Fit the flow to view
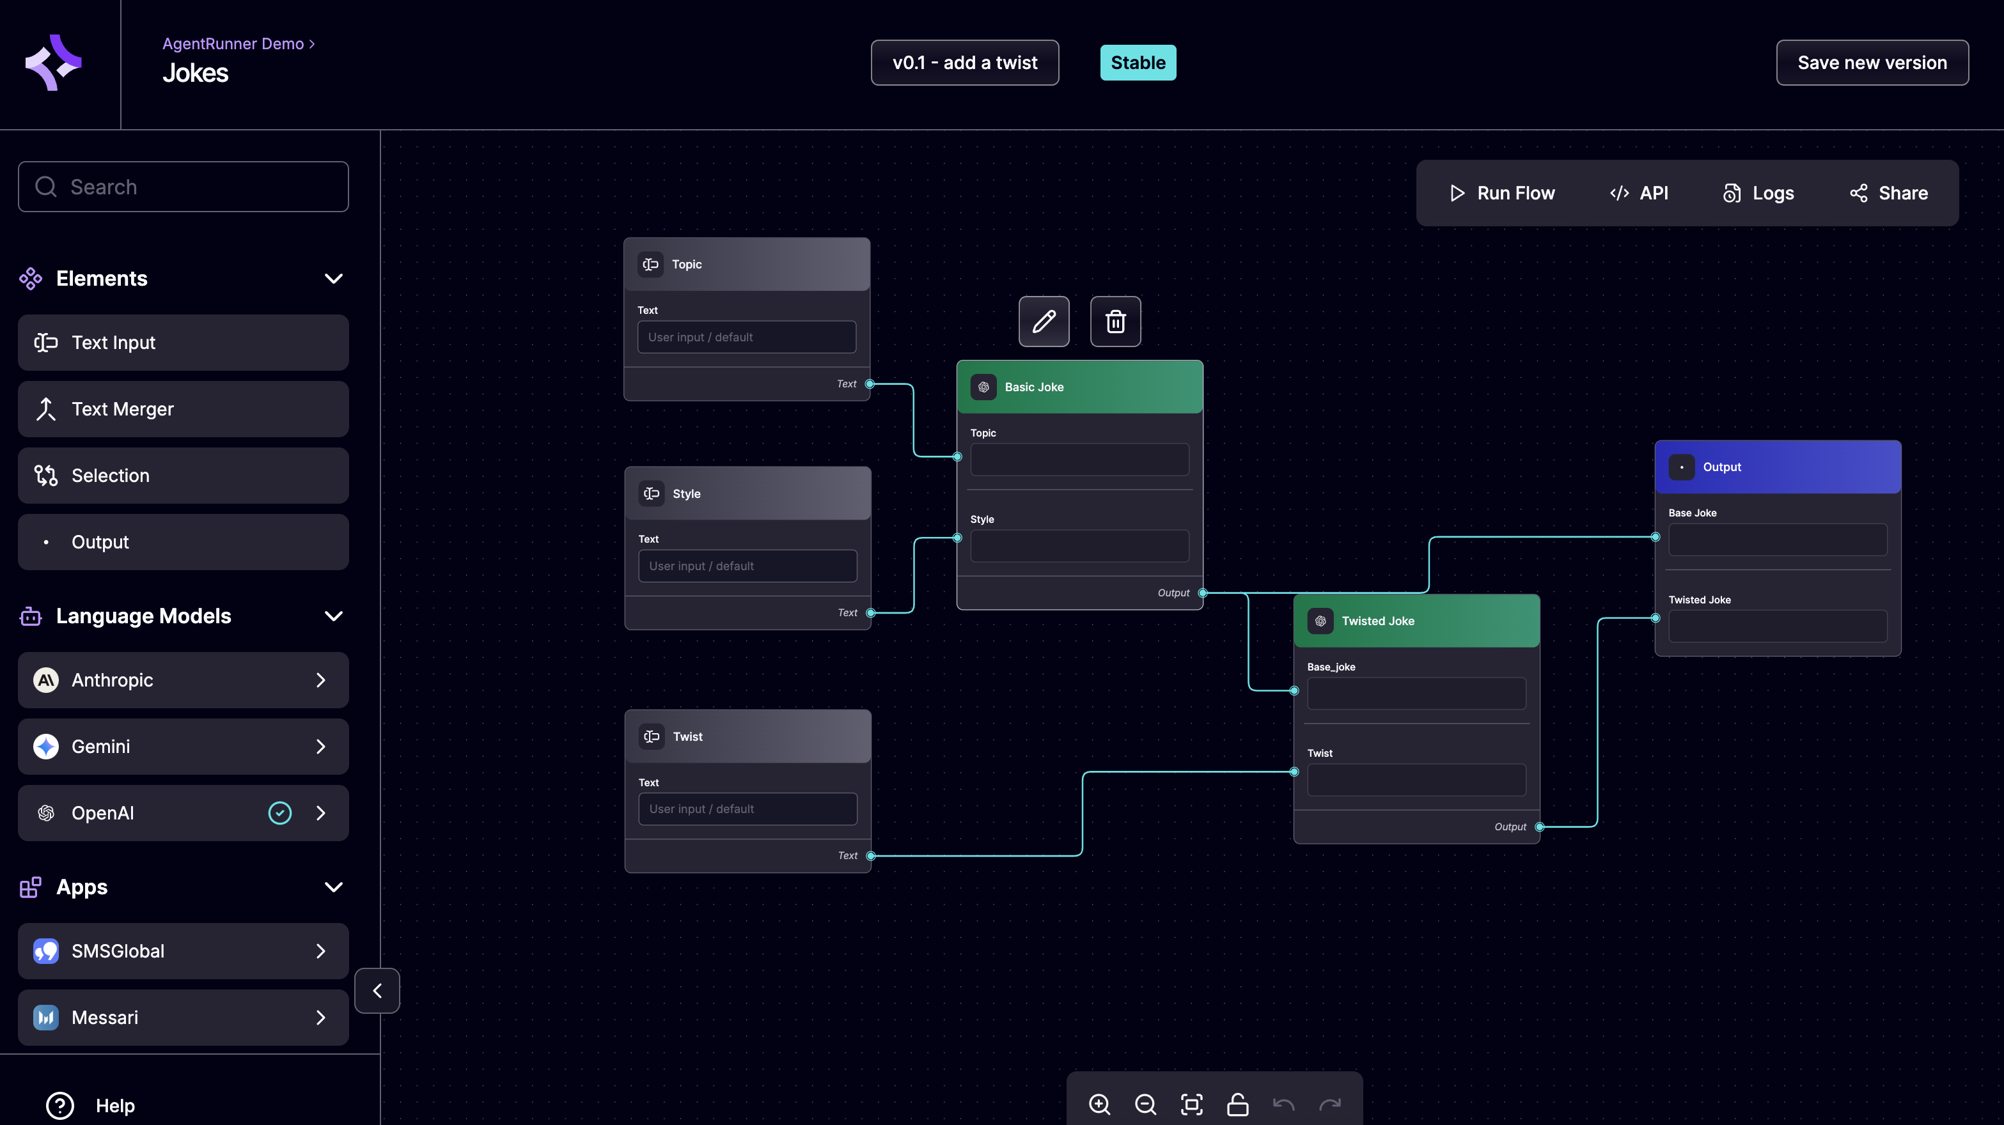The height and width of the screenshot is (1125, 2004). click(x=1191, y=1104)
